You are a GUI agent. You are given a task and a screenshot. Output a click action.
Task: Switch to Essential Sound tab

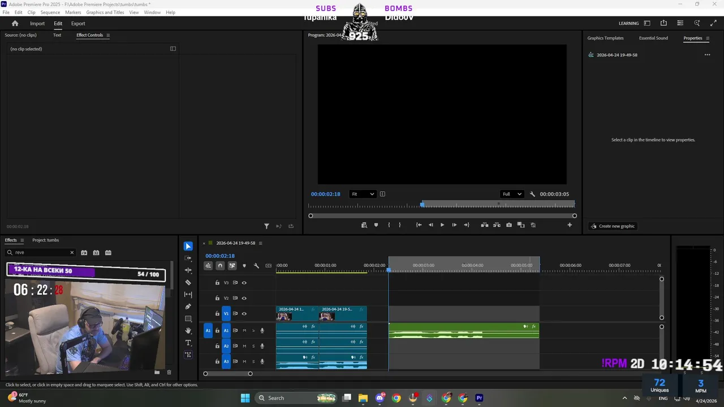653,38
